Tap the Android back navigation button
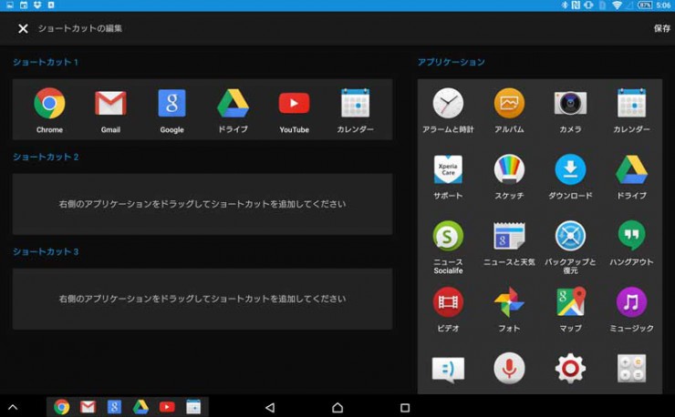 270,407
